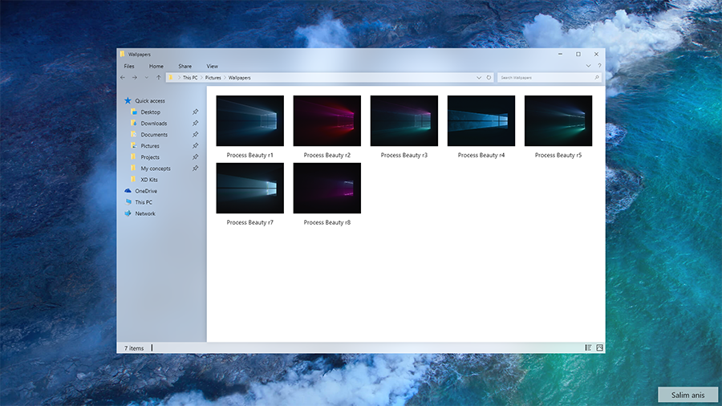The width and height of the screenshot is (722, 406).
Task: Open Desktop in the sidebar
Action: (151, 112)
